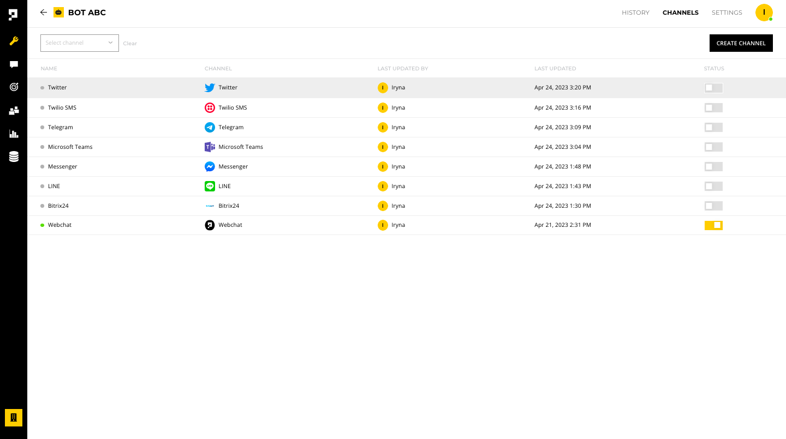
Task: Click Iryna's avatar in the Webchat row
Action: [x=383, y=225]
